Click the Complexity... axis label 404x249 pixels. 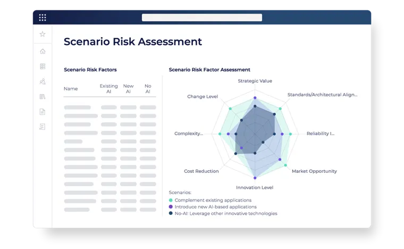click(189, 134)
